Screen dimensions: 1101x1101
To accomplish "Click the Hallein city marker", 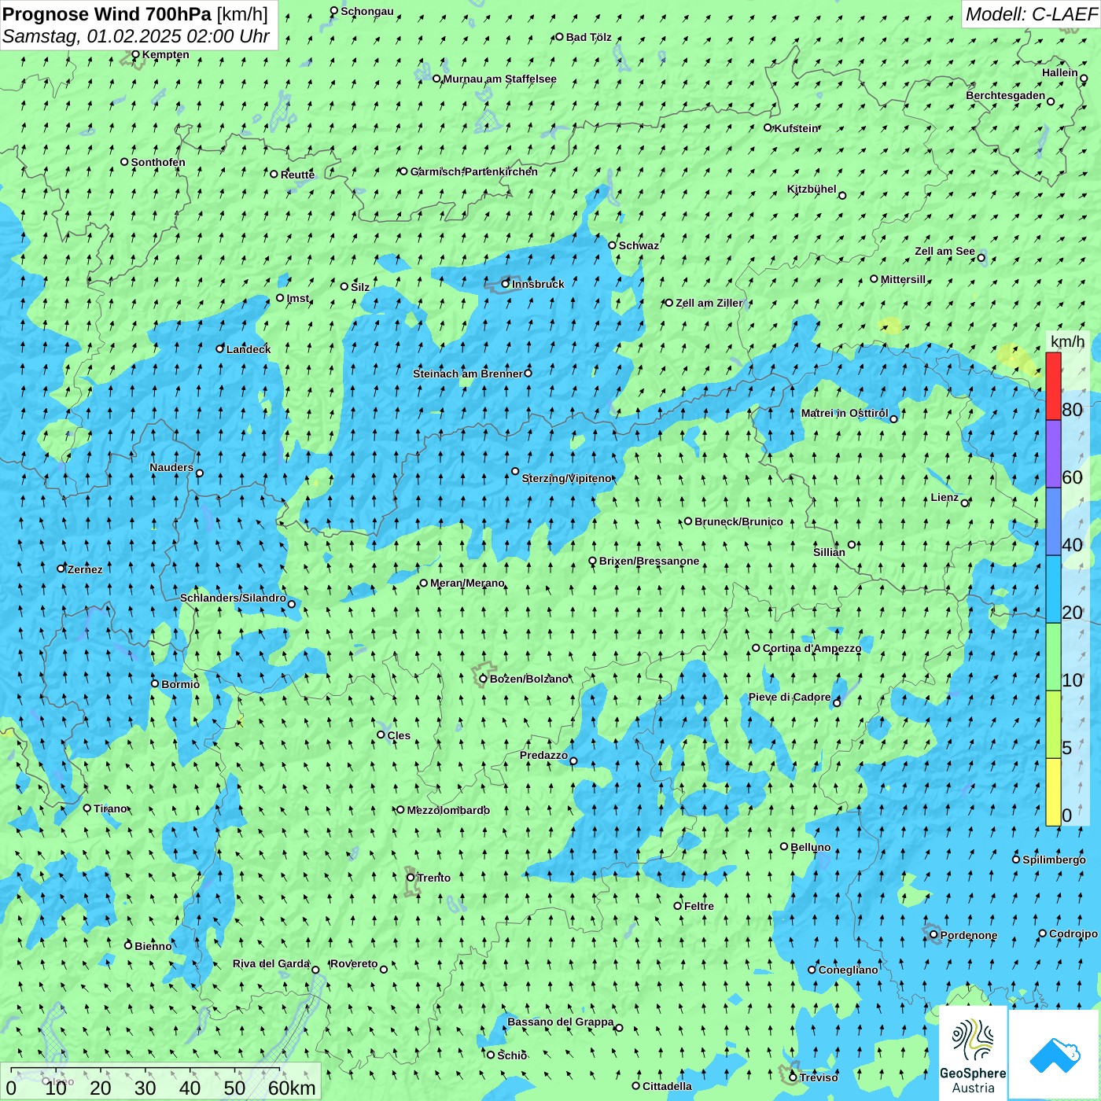I will (x=1084, y=78).
